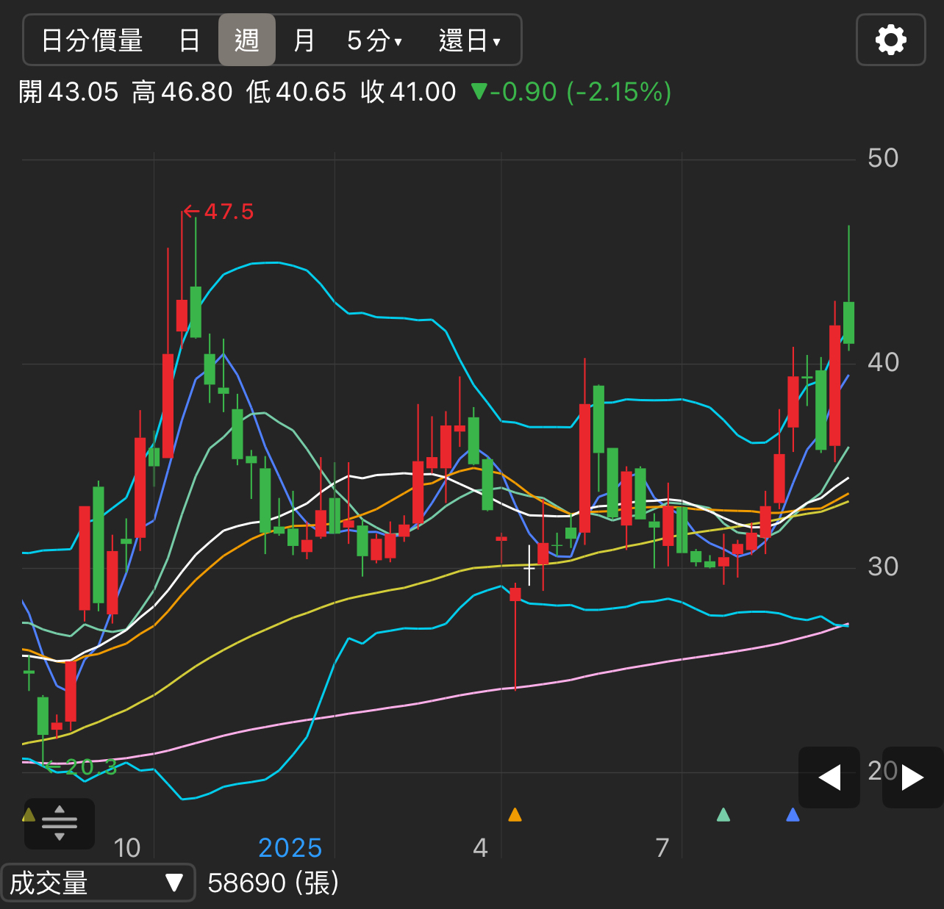Select the 週 weekly chart tab
Viewport: 944px width, 909px height.
247,40
